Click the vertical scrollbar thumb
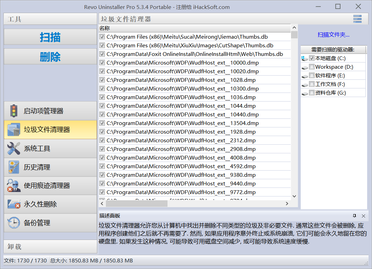Image resolution: width=372 pixels, height=269 pixels. (x=294, y=35)
